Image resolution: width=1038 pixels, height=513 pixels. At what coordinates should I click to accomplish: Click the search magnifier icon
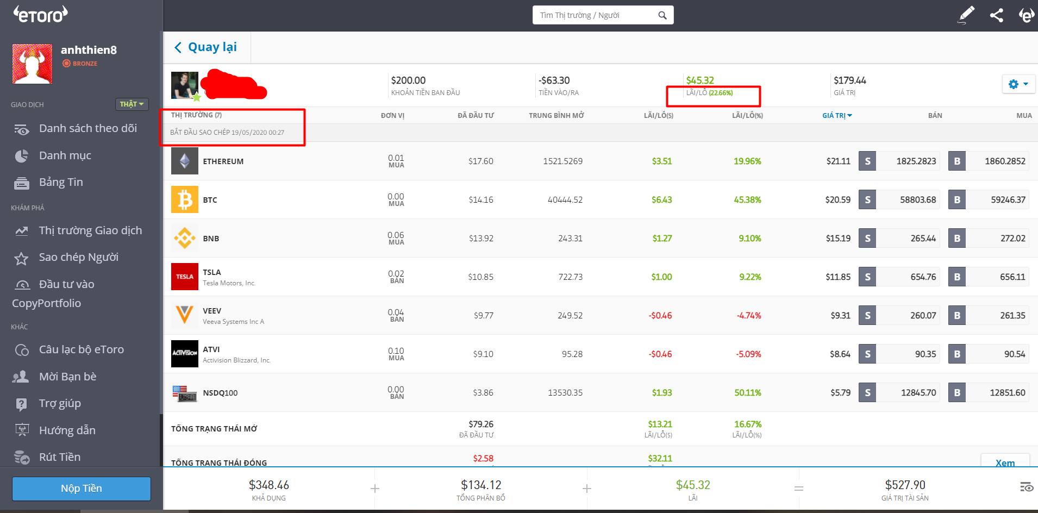click(x=662, y=15)
